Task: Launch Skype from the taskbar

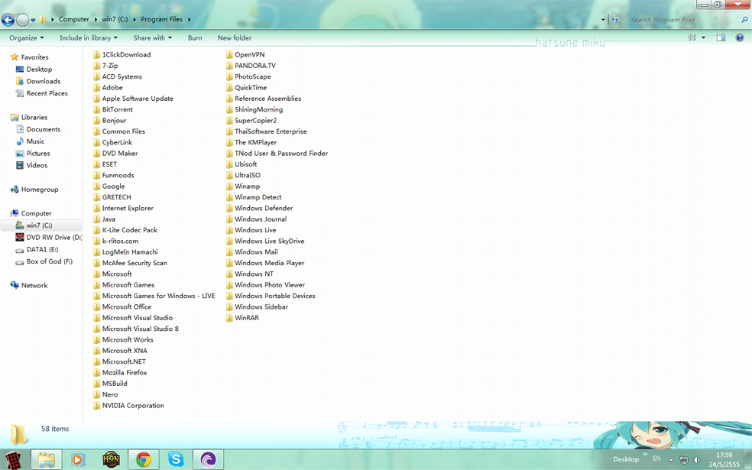Action: click(x=177, y=459)
